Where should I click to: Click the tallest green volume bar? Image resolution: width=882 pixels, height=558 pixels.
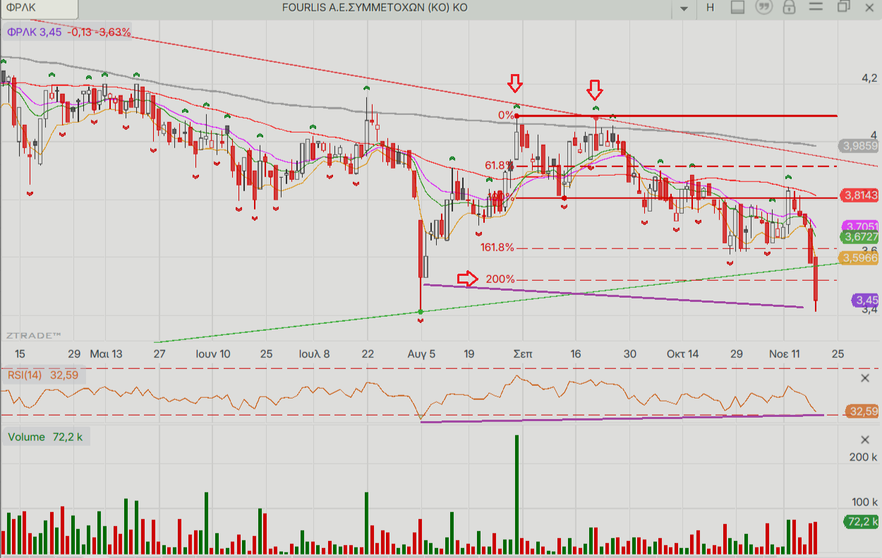(516, 494)
